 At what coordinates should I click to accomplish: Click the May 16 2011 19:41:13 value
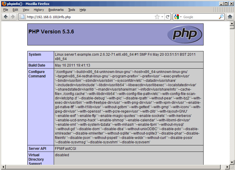point(72,65)
